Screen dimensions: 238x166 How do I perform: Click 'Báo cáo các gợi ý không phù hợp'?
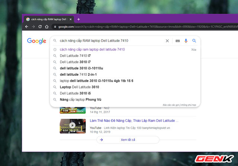[x=179, y=105]
